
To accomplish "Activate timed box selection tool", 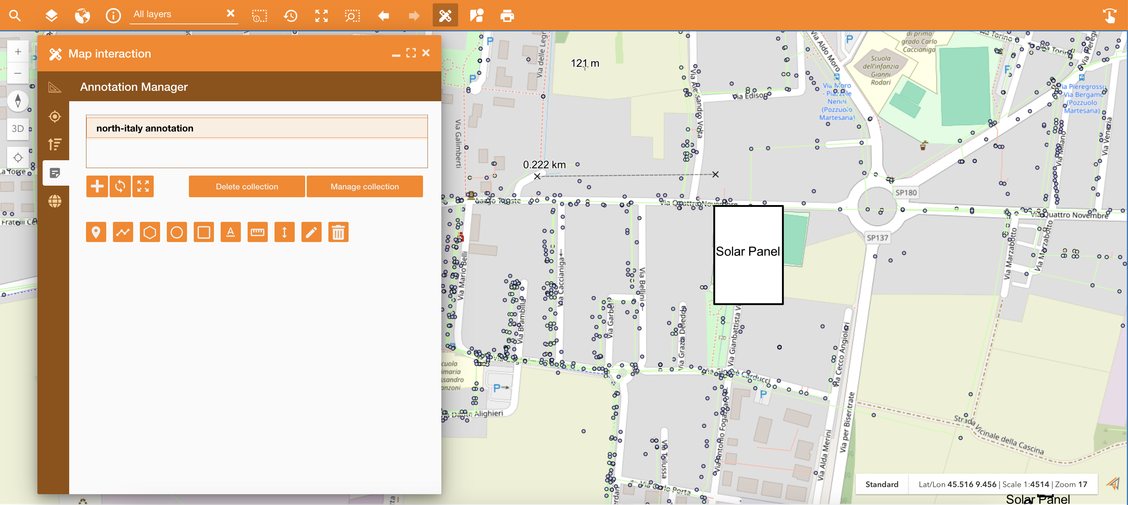I will coord(260,16).
